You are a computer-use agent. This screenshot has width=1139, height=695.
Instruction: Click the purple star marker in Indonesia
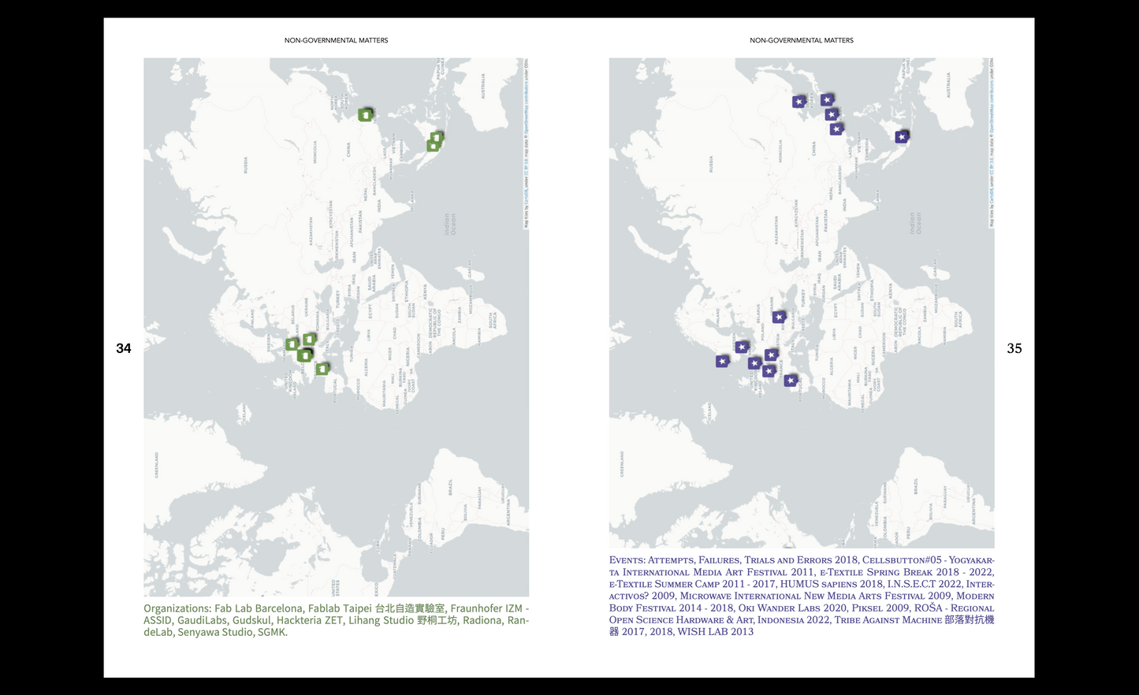coord(902,137)
